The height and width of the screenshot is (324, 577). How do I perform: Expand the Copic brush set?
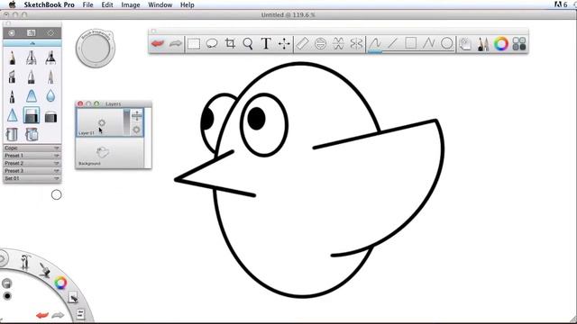(32, 148)
